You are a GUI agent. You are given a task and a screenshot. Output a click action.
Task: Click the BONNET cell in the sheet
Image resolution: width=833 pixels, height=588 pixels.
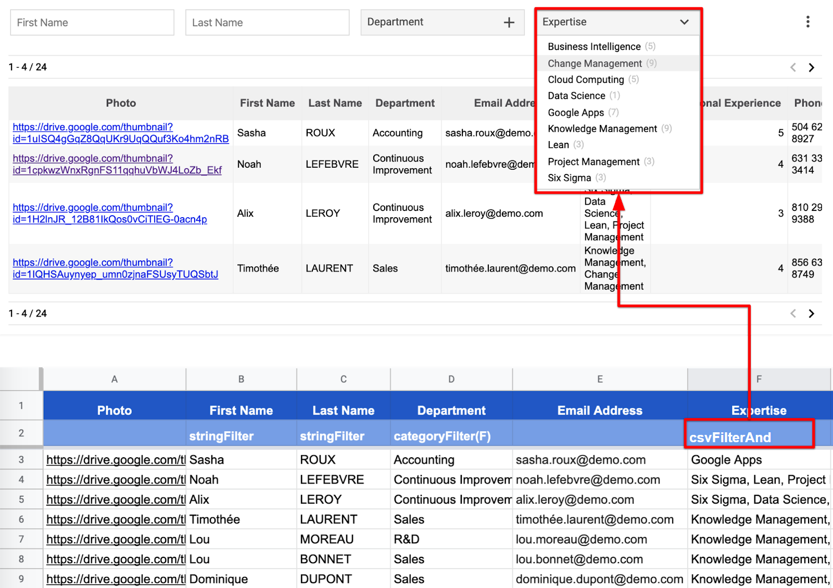coord(344,559)
